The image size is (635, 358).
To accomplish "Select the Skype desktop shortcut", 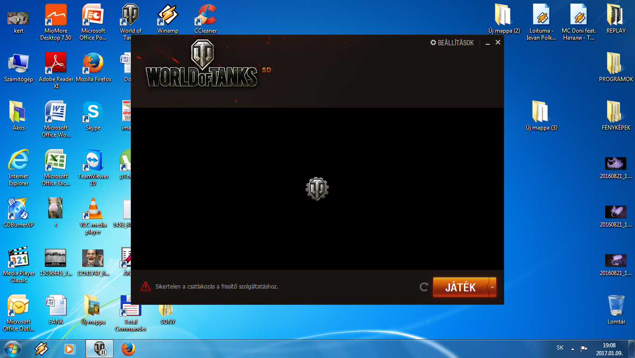I will [x=93, y=117].
